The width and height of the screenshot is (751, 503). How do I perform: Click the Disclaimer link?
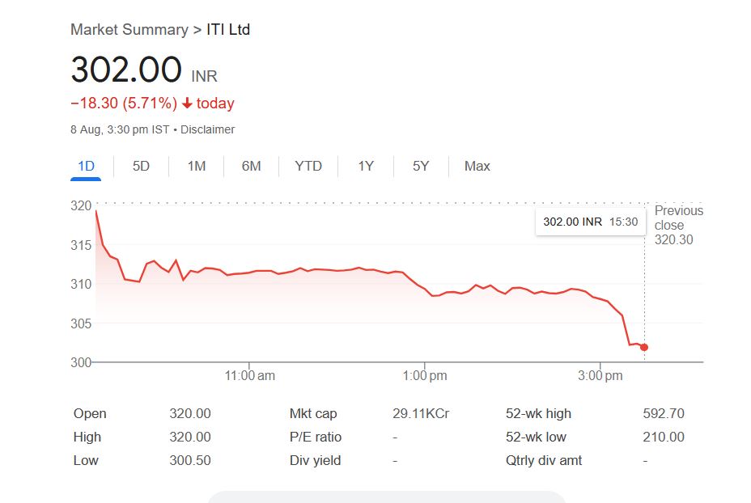click(208, 129)
